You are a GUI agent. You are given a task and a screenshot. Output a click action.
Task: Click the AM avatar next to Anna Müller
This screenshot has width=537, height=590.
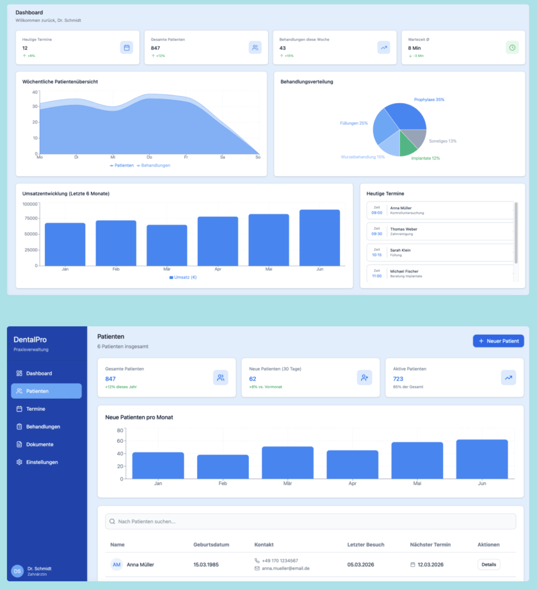coord(116,565)
